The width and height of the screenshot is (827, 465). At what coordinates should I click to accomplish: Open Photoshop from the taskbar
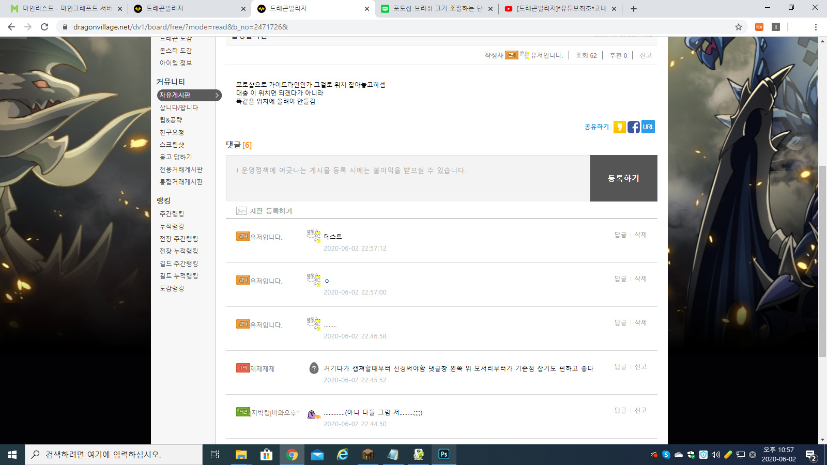tap(443, 455)
